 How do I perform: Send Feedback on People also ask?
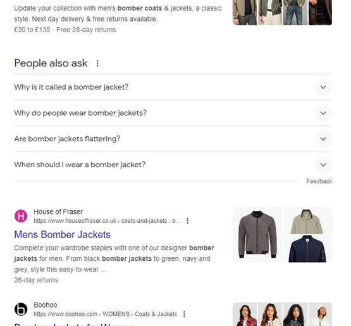pyautogui.click(x=319, y=181)
